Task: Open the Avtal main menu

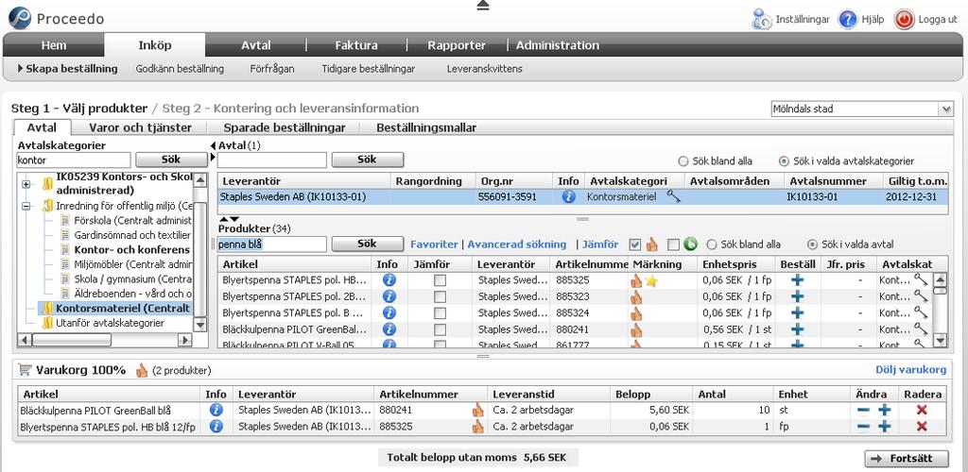Action: pyautogui.click(x=255, y=45)
